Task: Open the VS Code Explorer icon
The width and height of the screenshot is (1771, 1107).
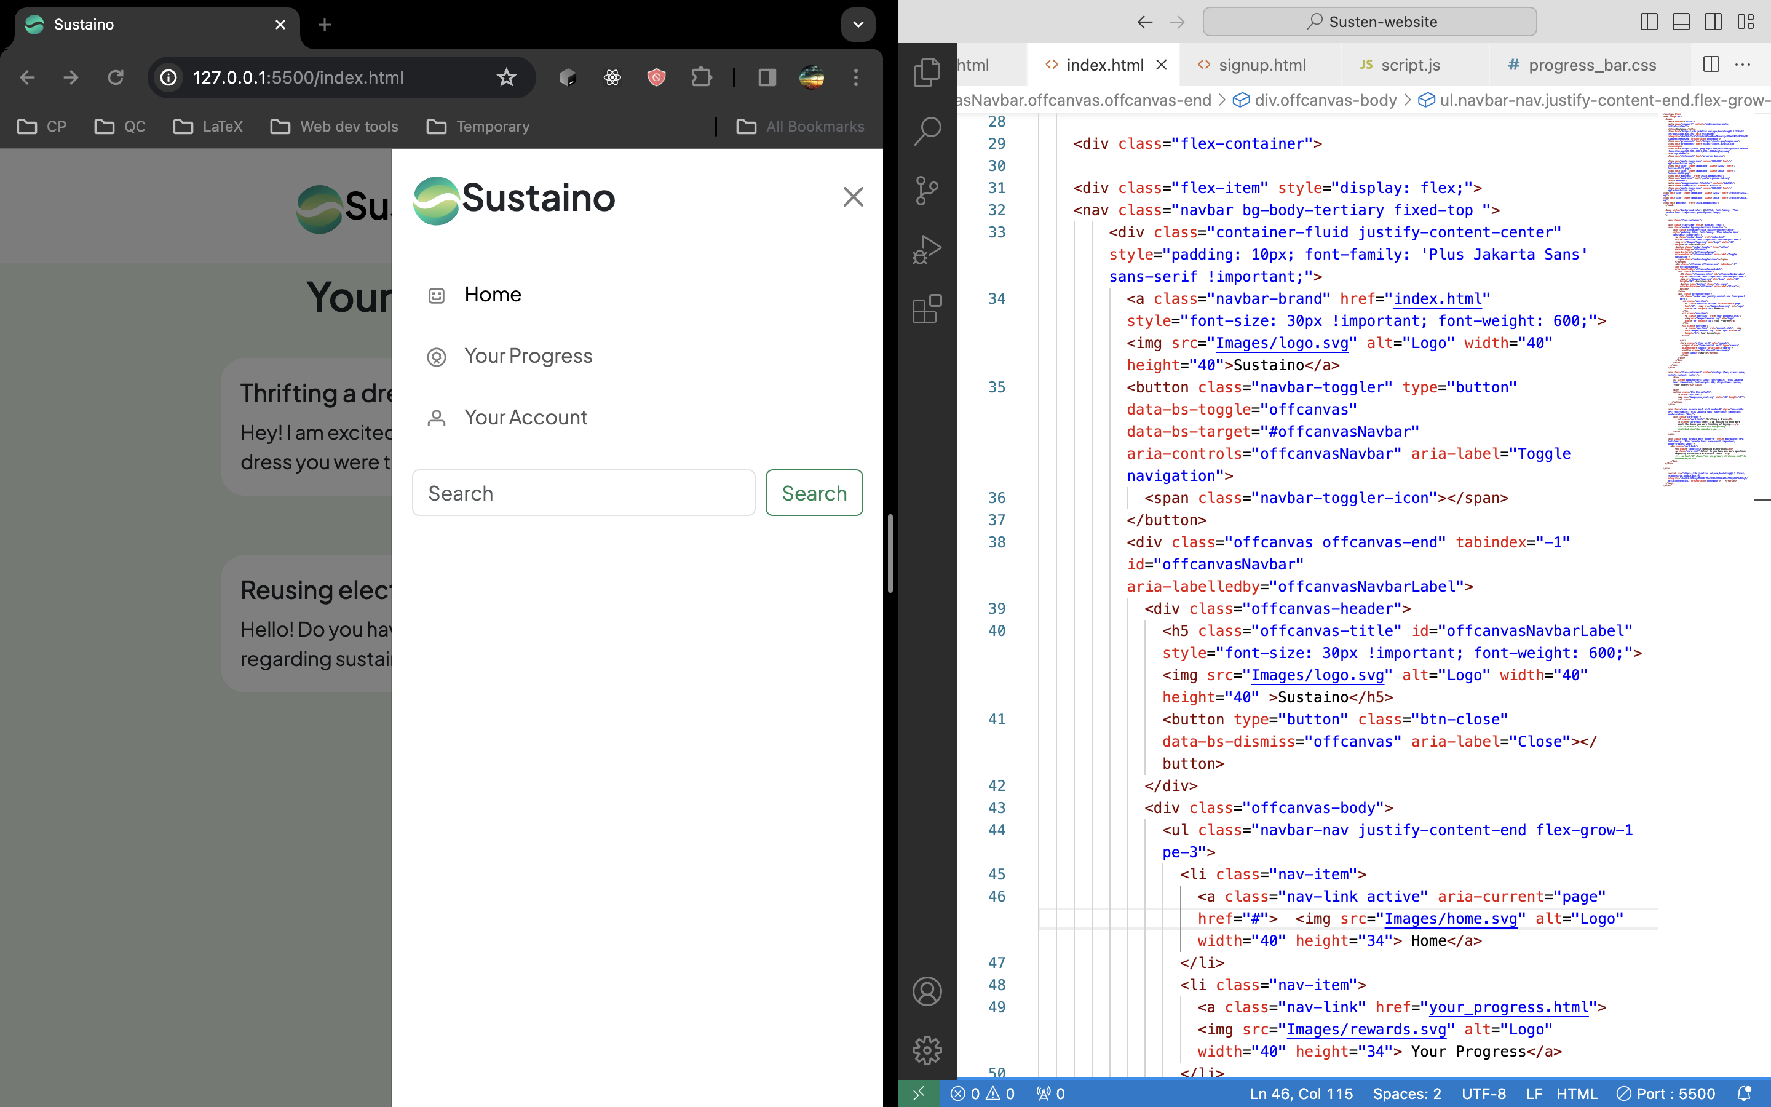Action: tap(927, 72)
